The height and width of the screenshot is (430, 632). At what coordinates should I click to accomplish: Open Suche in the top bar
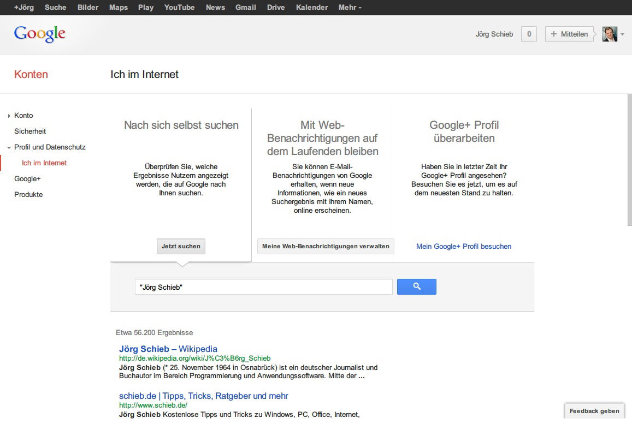[x=55, y=7]
